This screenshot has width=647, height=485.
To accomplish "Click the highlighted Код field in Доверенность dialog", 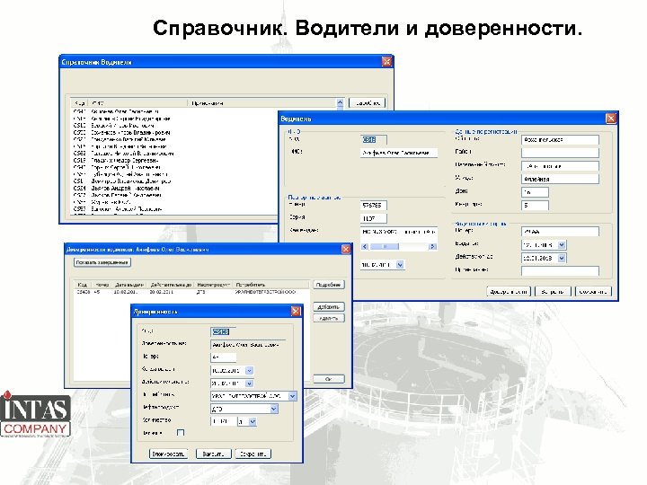I will click(x=223, y=331).
